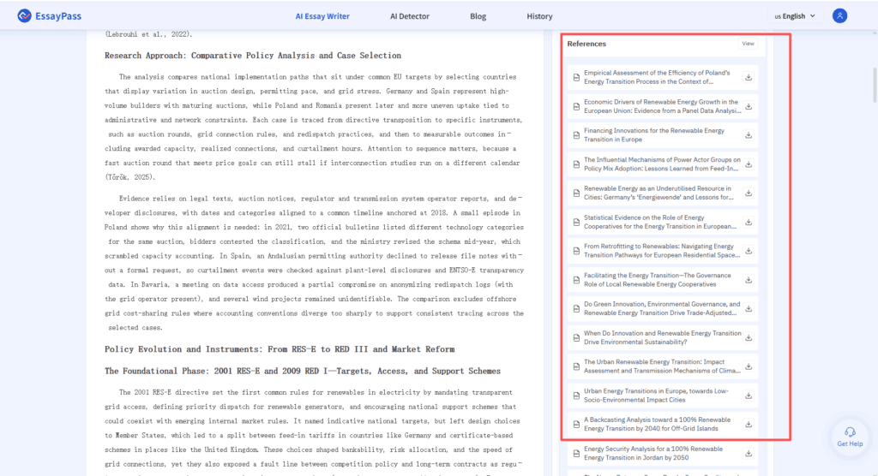Download the Financing Innovations for Renewable Energy reference
This screenshot has width=878, height=476.
748,135
